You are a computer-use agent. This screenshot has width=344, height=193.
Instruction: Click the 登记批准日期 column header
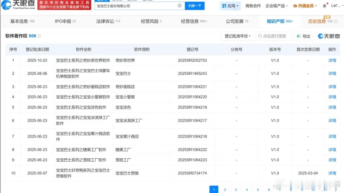click(x=37, y=49)
